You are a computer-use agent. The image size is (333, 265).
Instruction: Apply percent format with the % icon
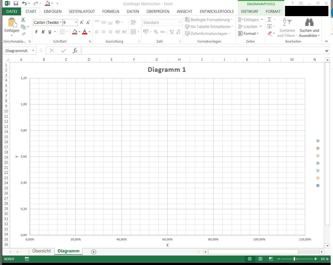[156, 32]
